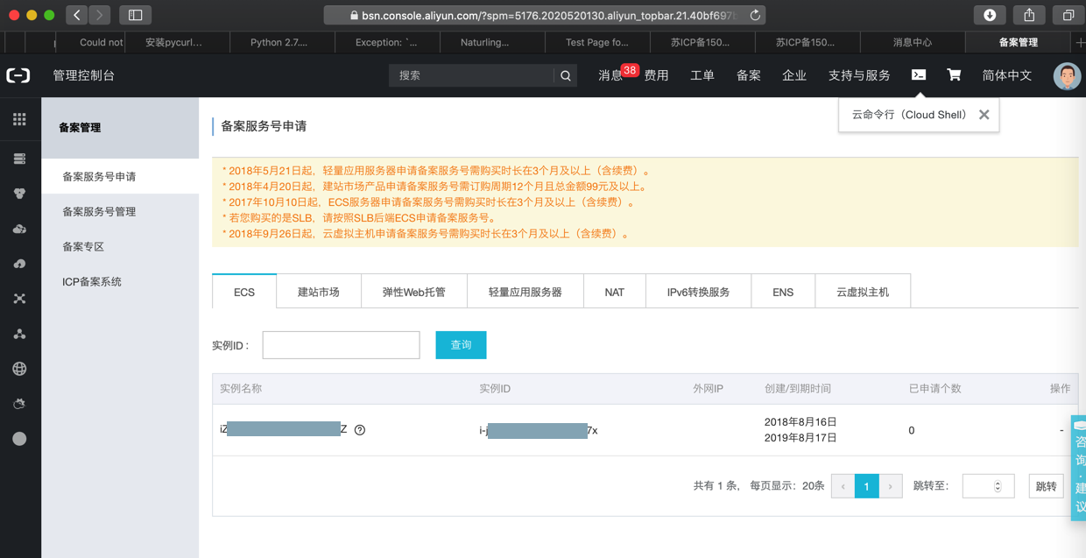Screen dimensions: 1086x558
Task: Open the 备案 top menu
Action: 748,75
